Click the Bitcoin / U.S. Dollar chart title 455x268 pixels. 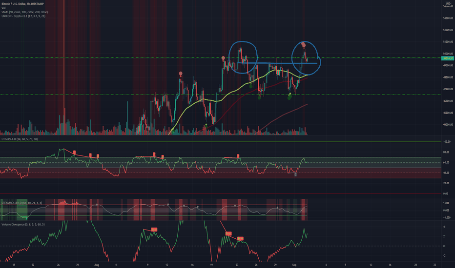(22, 4)
